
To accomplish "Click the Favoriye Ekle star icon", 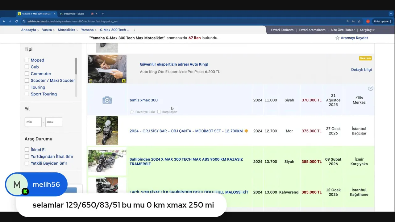I will (x=132, y=112).
